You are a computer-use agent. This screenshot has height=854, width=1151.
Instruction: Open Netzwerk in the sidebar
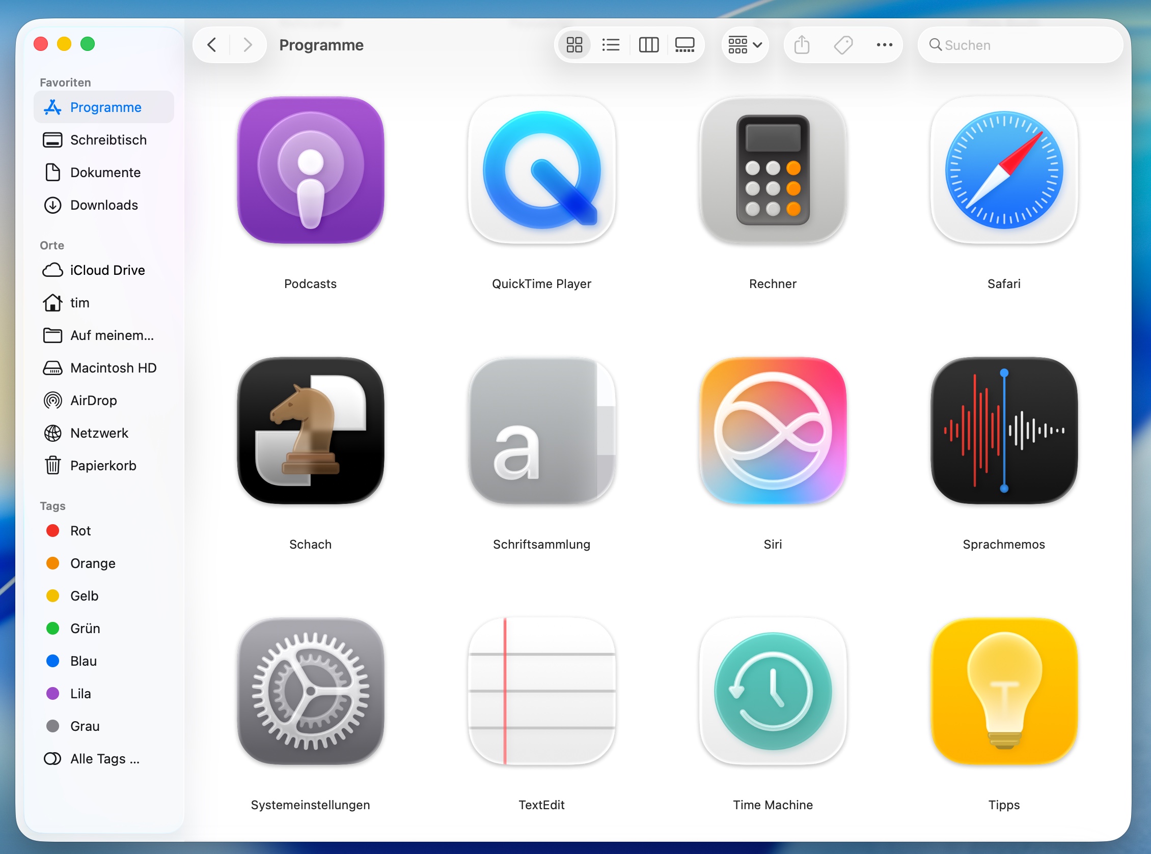(104, 433)
